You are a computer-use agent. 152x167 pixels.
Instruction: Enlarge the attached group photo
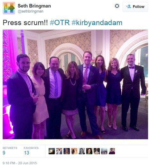pyautogui.click(x=75, y=84)
